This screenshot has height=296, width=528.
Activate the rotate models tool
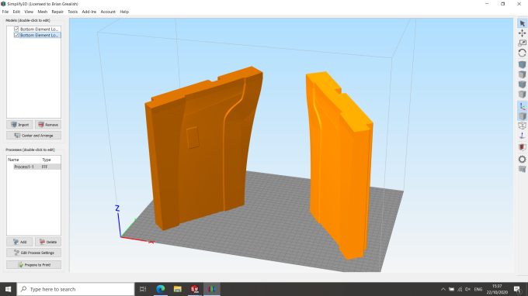click(522, 53)
